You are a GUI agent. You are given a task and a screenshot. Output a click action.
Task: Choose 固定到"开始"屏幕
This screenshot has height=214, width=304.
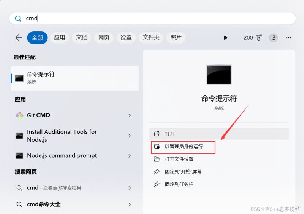219,172
